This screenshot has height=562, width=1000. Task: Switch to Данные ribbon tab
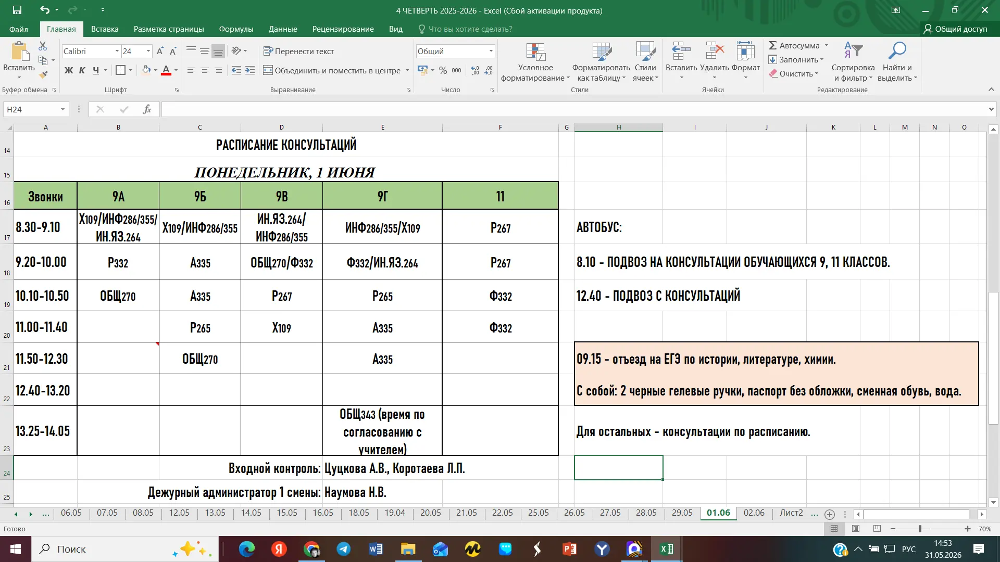click(x=283, y=29)
